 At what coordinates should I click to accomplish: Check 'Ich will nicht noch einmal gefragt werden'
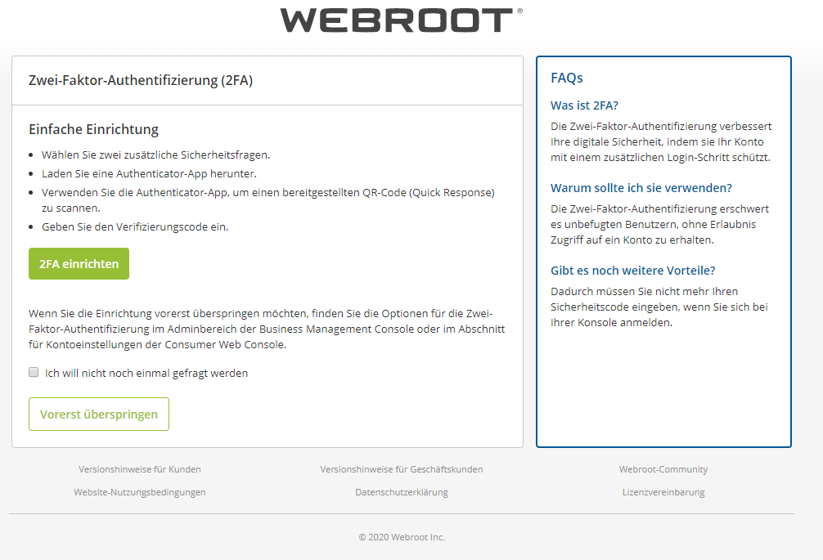(x=34, y=372)
